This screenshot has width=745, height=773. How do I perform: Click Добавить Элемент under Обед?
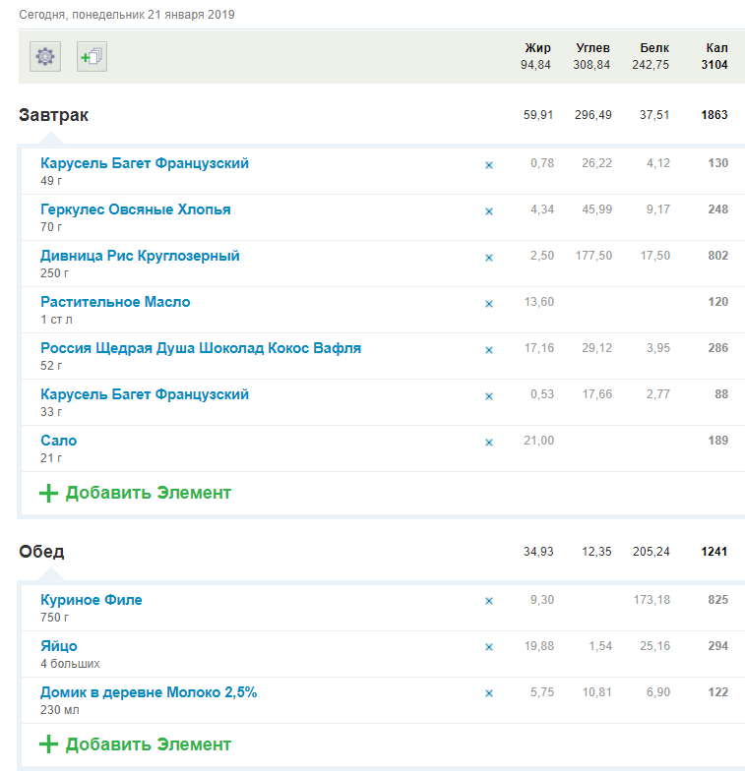pyautogui.click(x=148, y=744)
